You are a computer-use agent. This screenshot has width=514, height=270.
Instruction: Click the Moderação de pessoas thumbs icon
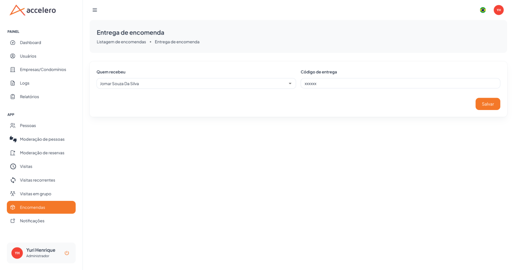[13, 139]
